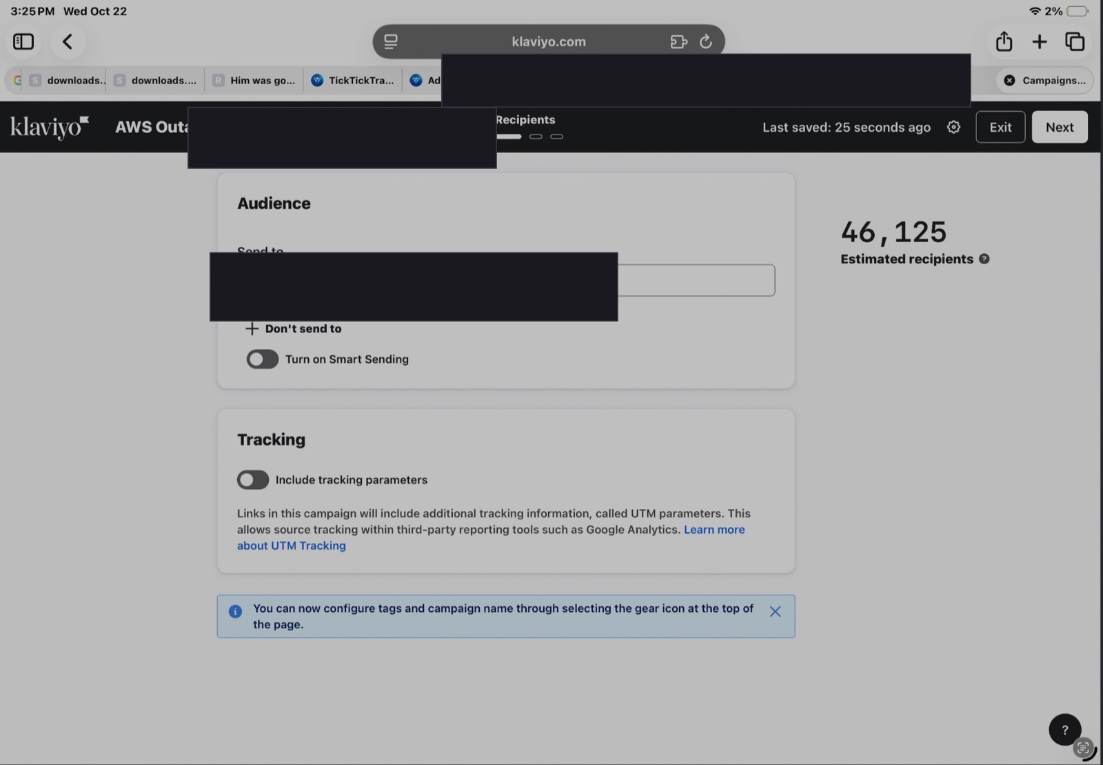The width and height of the screenshot is (1103, 765).
Task: Open page settings icon in address bar
Action: click(391, 41)
